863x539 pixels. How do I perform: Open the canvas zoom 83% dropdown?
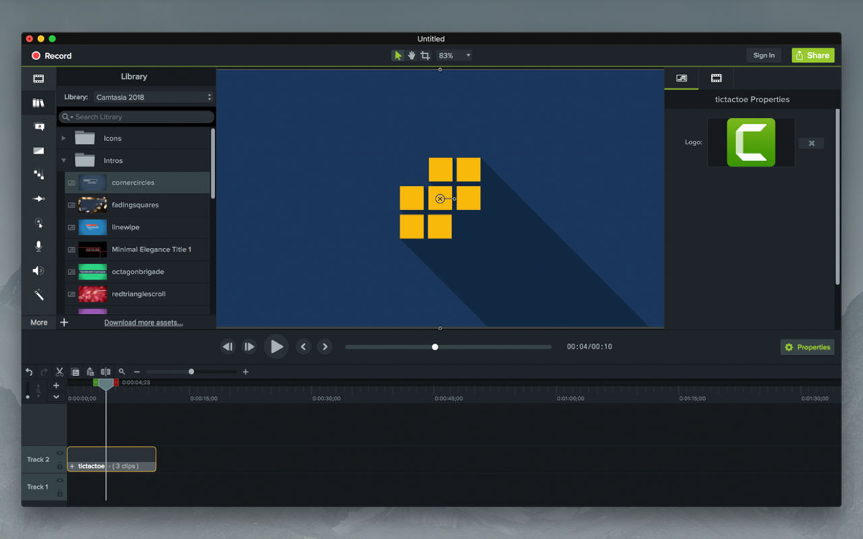454,55
